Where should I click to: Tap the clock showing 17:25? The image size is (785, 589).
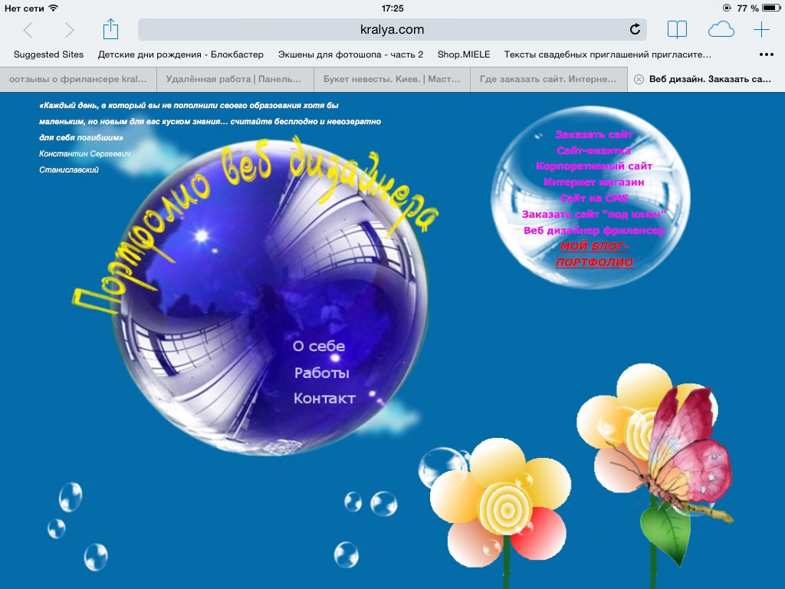coord(392,8)
